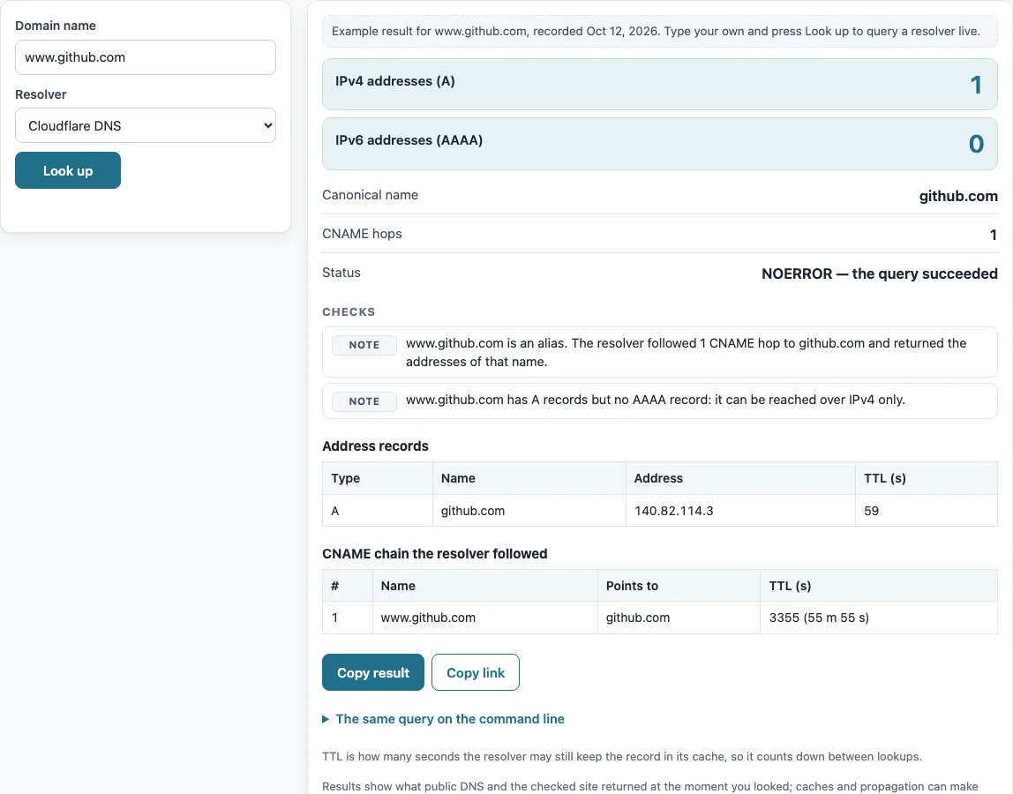The width and height of the screenshot is (1013, 794).
Task: Click the Copy result button
Action: click(x=372, y=672)
